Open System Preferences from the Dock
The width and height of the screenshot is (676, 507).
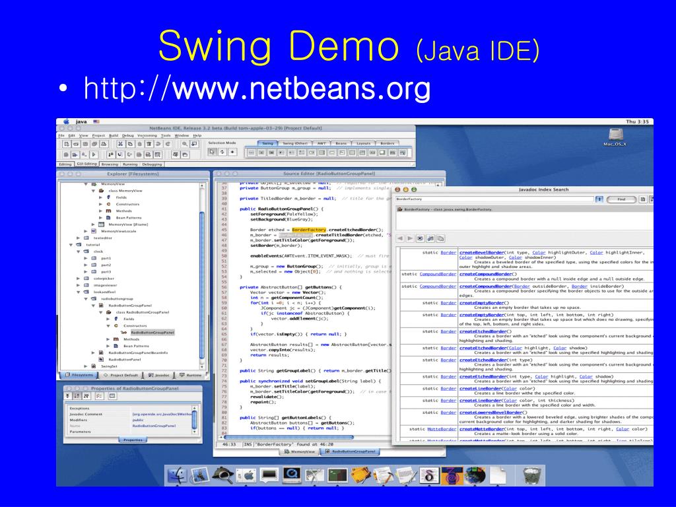247,475
